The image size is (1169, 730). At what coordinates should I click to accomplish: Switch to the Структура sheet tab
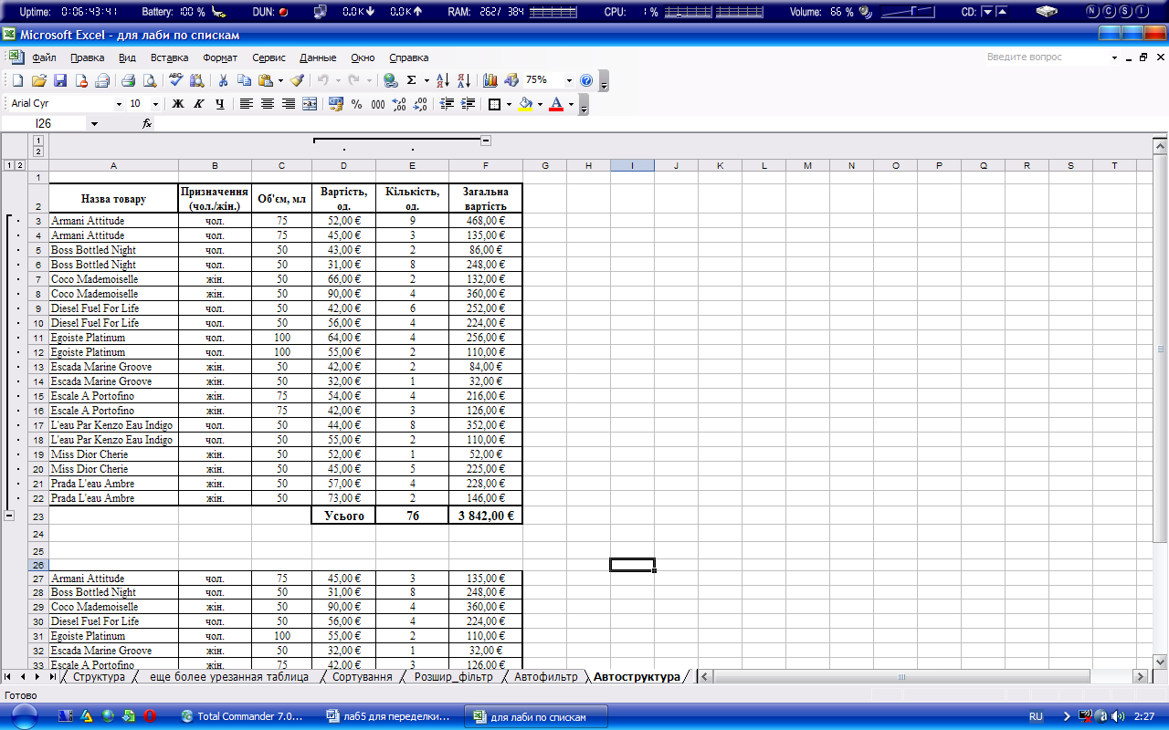(x=99, y=677)
